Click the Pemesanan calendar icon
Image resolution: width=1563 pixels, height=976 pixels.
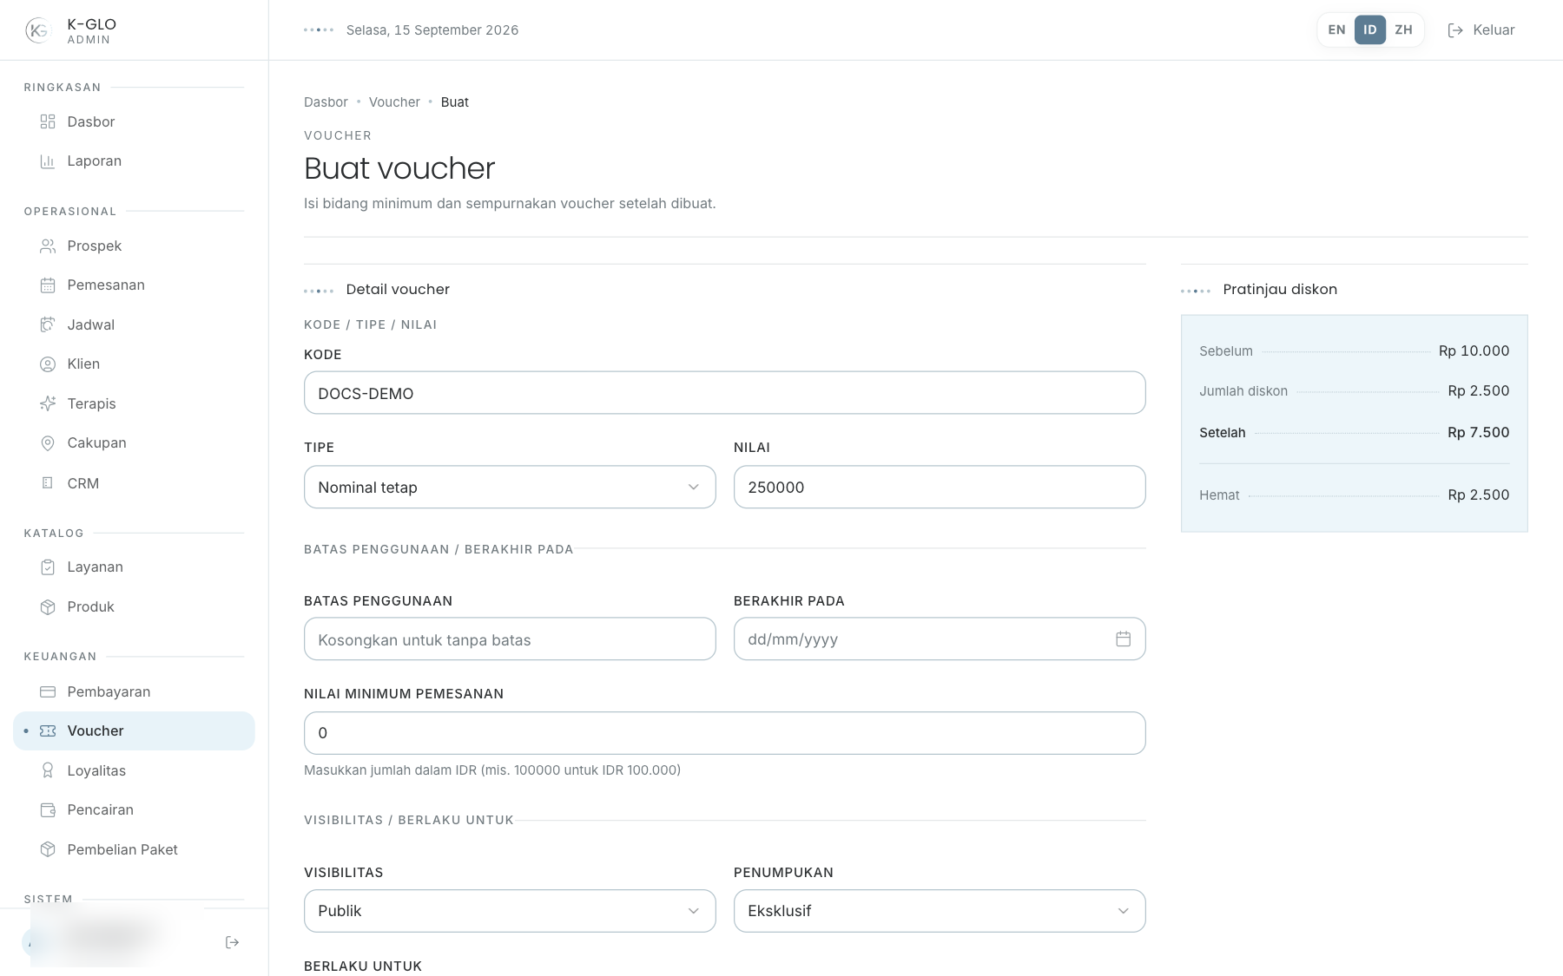(x=48, y=285)
